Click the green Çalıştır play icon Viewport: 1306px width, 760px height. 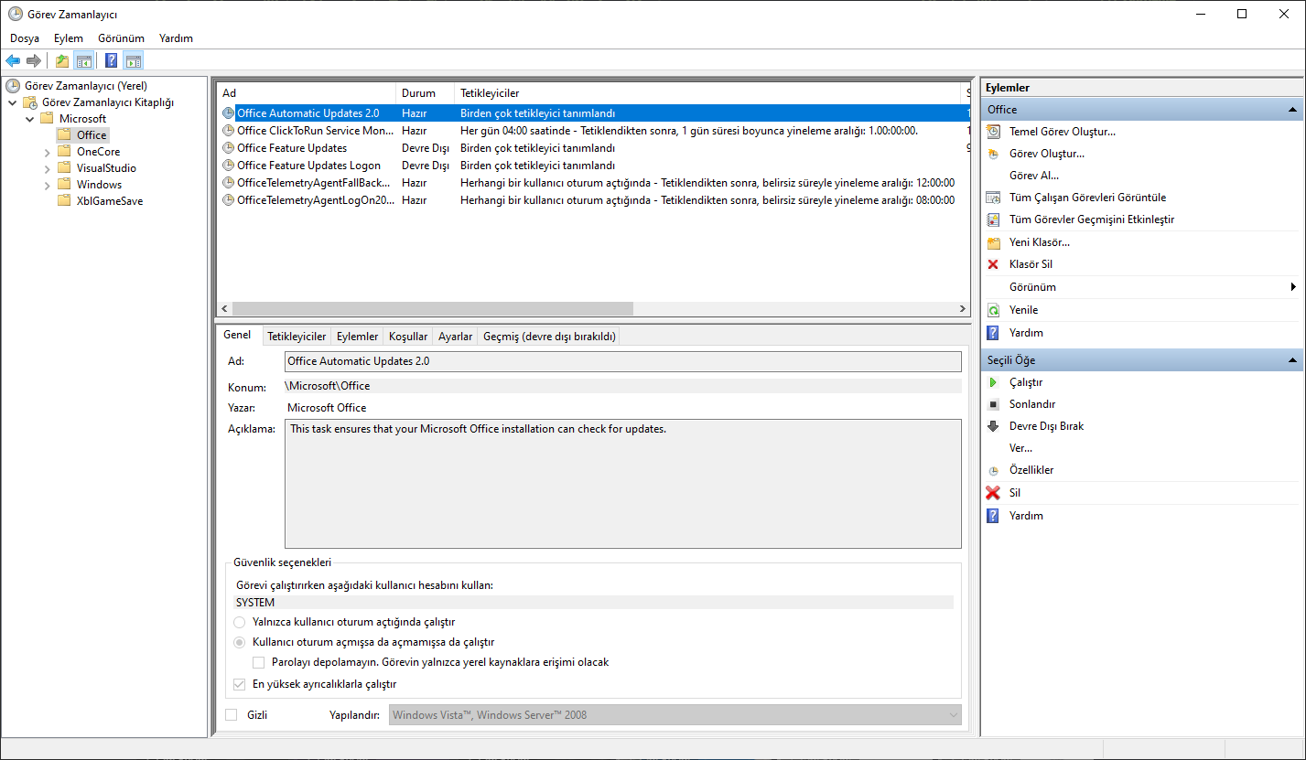pyautogui.click(x=993, y=382)
